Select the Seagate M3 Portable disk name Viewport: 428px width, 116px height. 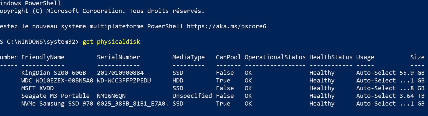pos(55,96)
